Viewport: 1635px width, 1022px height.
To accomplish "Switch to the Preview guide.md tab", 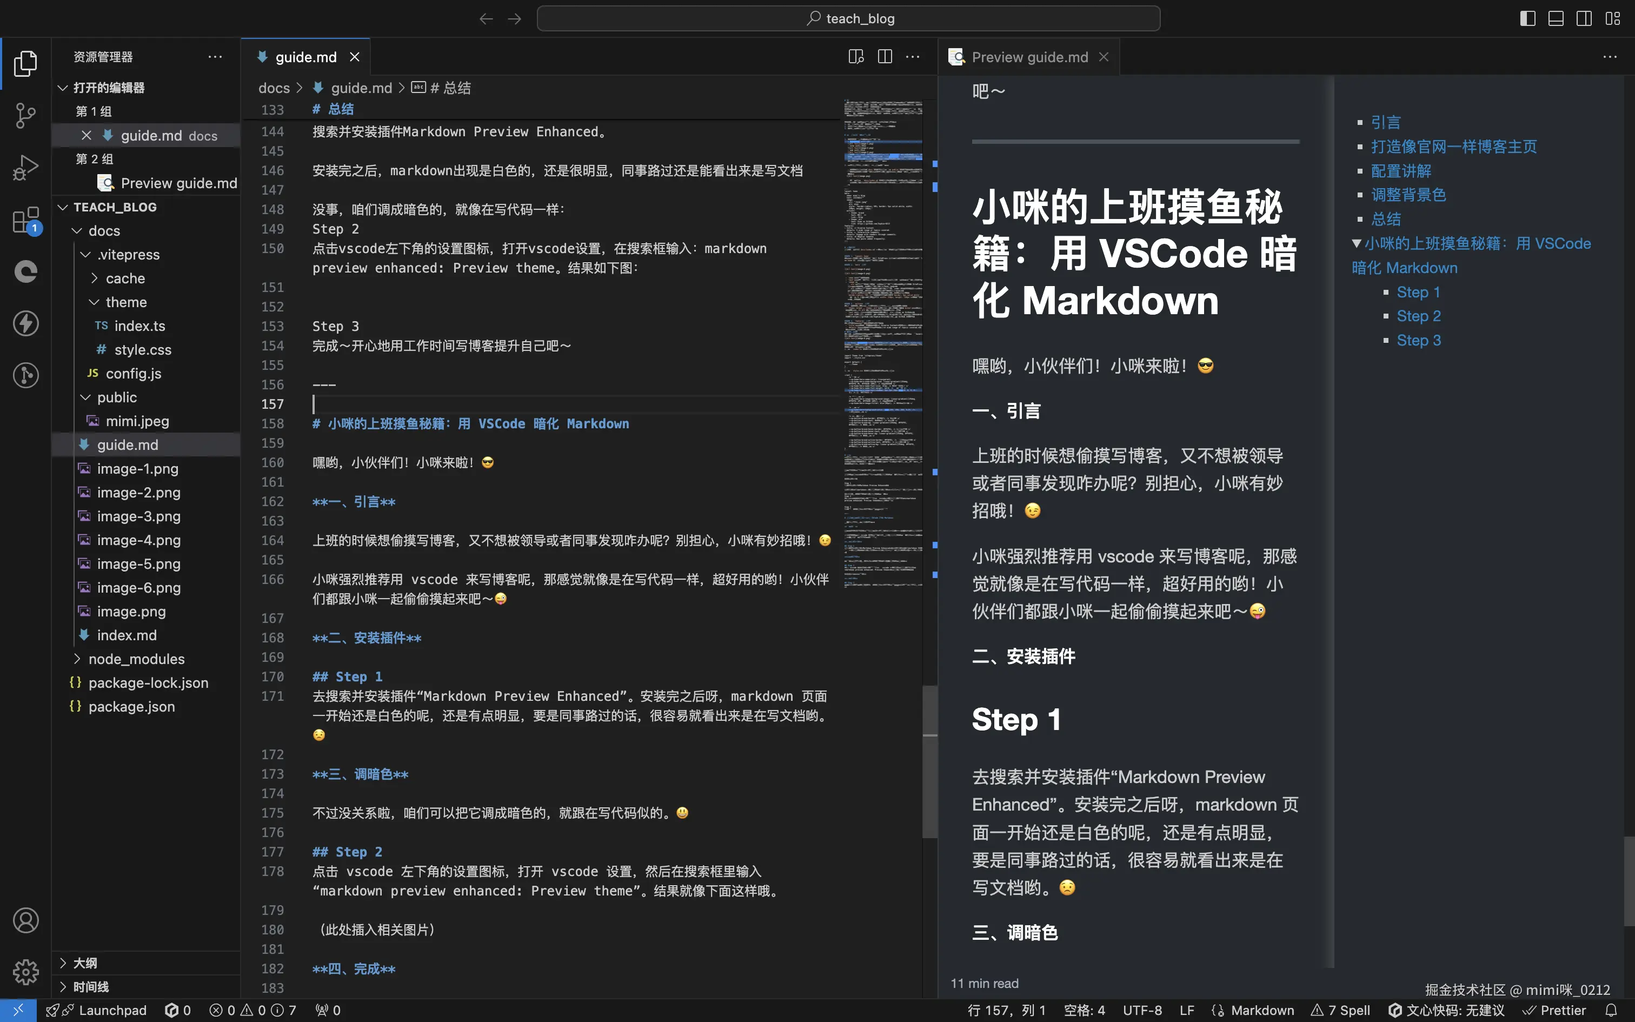I will click(x=1029, y=57).
